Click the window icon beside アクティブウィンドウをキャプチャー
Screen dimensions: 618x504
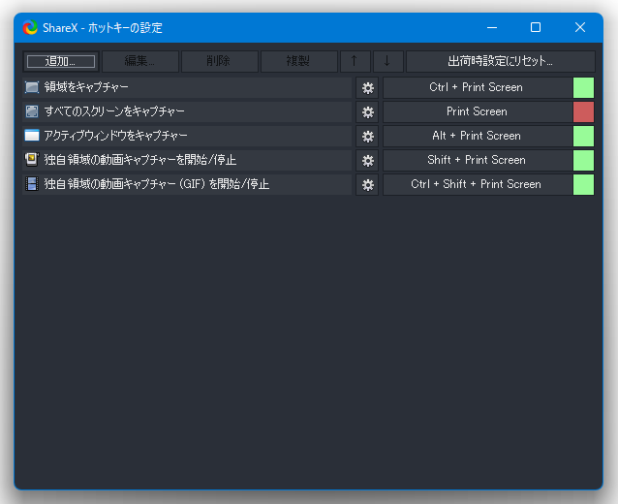[x=32, y=136]
